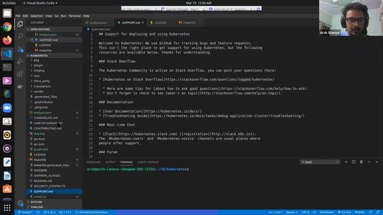Viewport: 383px width, 215px height.
Task: Switch to the LICENSE editor tab
Action: 160,23
